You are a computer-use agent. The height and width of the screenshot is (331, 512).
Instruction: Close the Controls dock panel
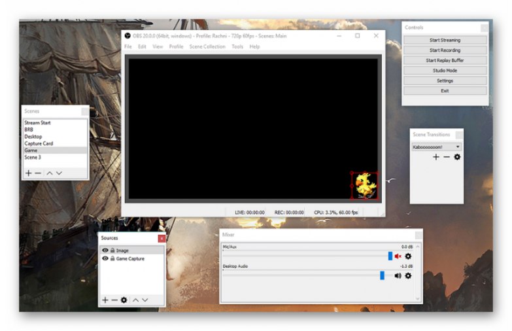coord(485,28)
